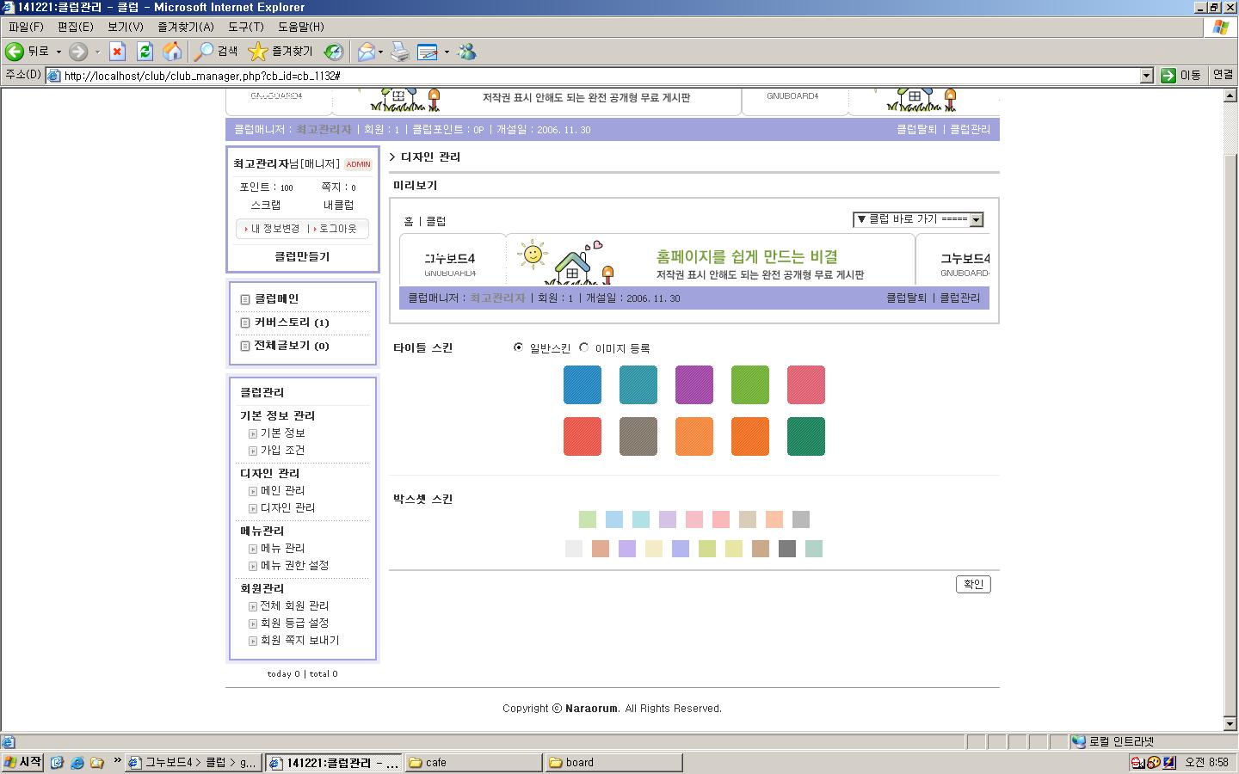
Task: Click the Stop button in the toolbar
Action: tap(118, 52)
